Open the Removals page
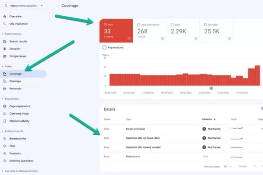This screenshot has width=263, height=175. [x=15, y=88]
